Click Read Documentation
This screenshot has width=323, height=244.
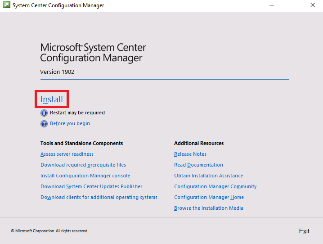[198, 165]
